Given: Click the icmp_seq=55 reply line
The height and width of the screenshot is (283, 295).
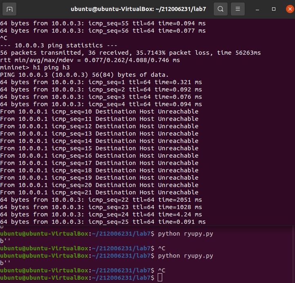Looking at the screenshot, I should (x=103, y=23).
